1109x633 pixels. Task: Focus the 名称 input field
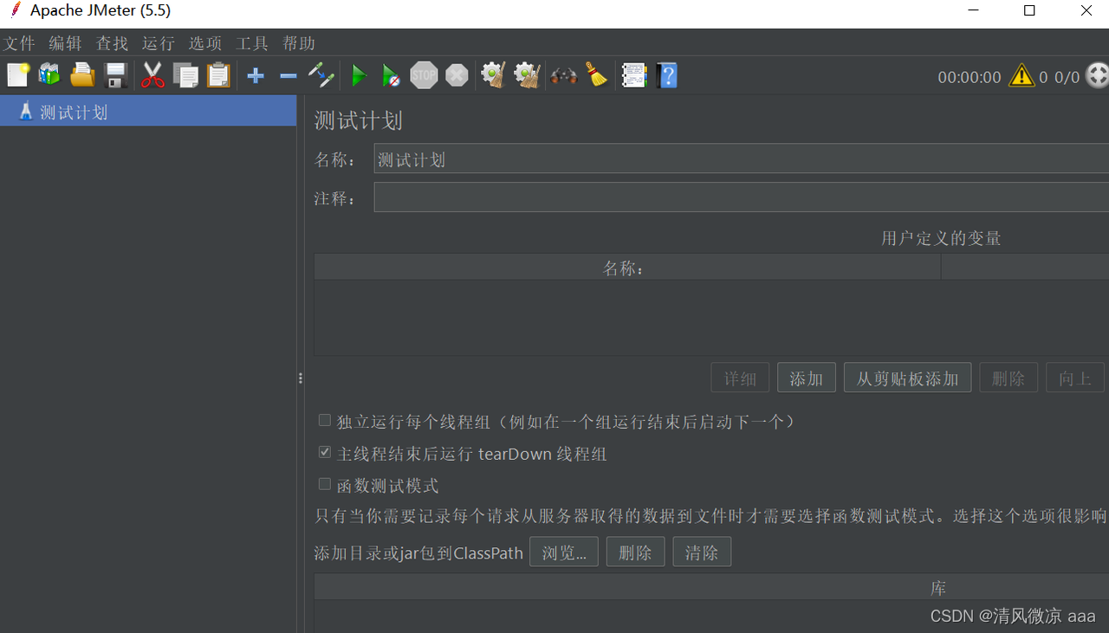pos(741,159)
